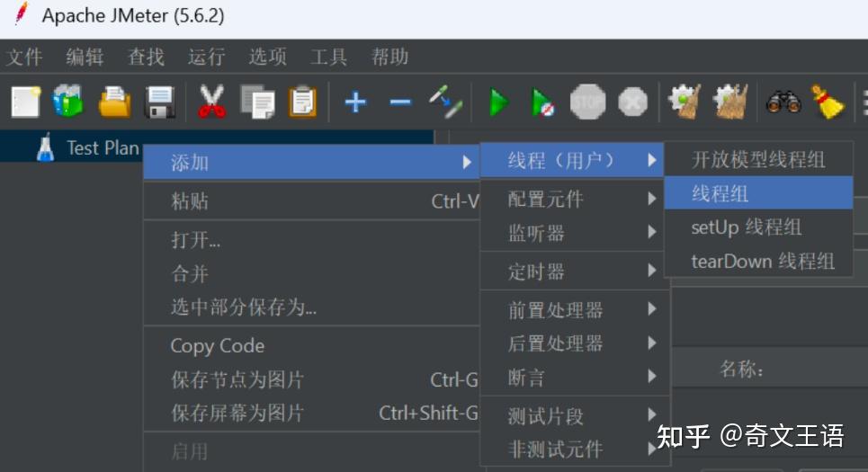The image size is (868, 472).
Task: Open the 查找 menu
Action: coord(146,57)
